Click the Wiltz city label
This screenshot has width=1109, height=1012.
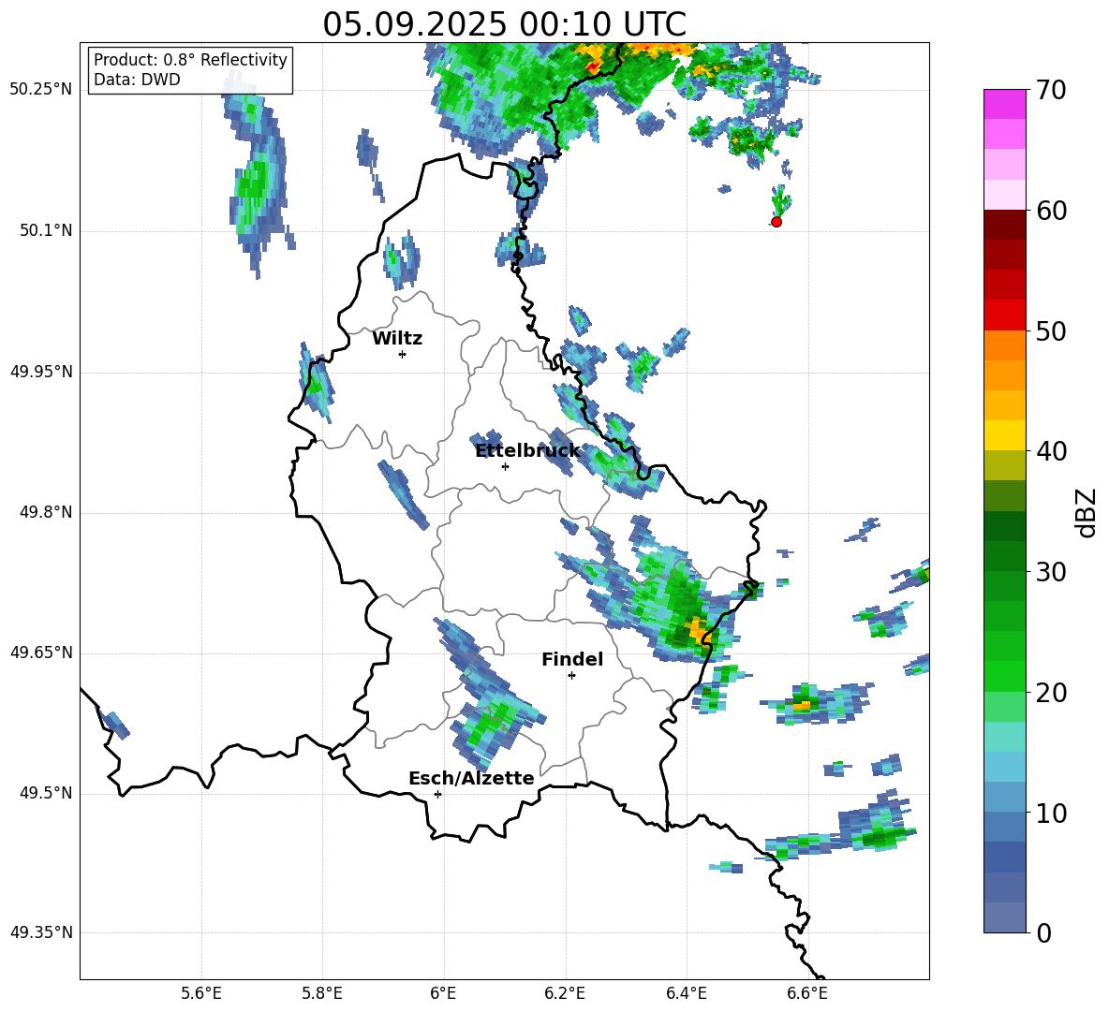397,339
